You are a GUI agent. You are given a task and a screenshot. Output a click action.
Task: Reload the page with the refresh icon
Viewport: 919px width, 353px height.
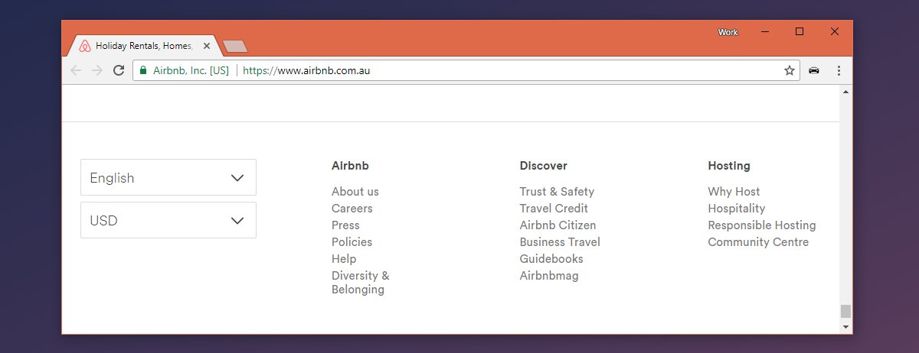pos(119,70)
